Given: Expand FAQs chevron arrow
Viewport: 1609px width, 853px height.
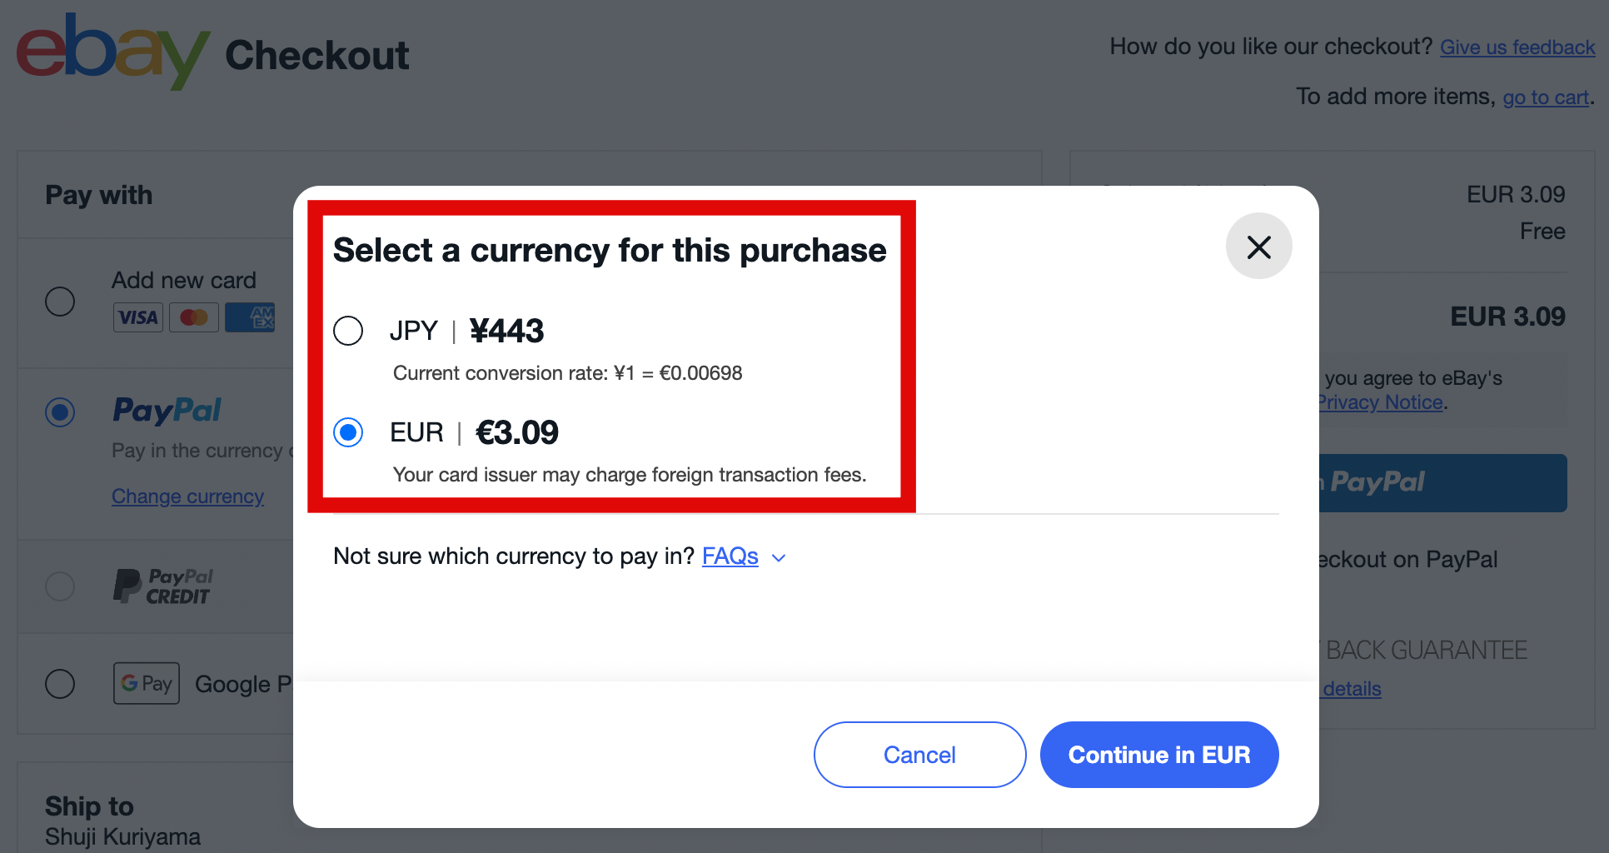Looking at the screenshot, I should coord(779,558).
